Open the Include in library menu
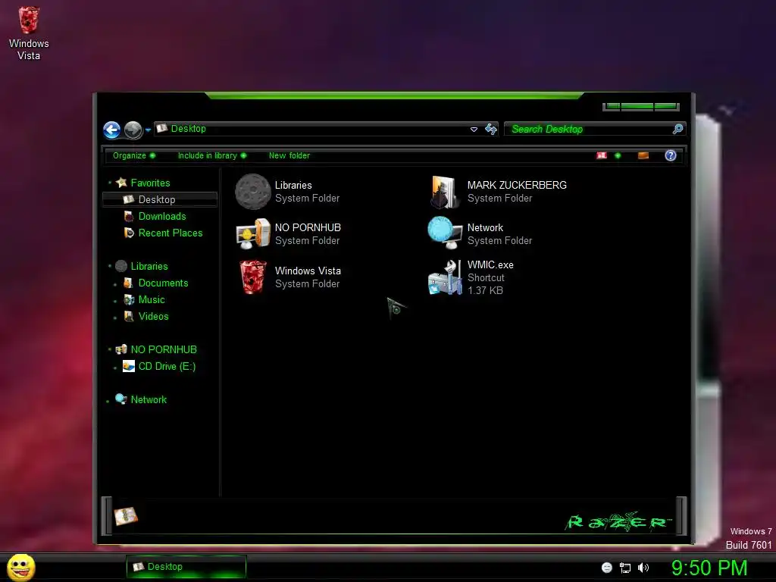The width and height of the screenshot is (776, 582). [212, 155]
